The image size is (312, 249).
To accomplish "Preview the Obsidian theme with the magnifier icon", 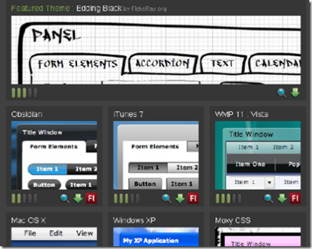I will (64, 199).
